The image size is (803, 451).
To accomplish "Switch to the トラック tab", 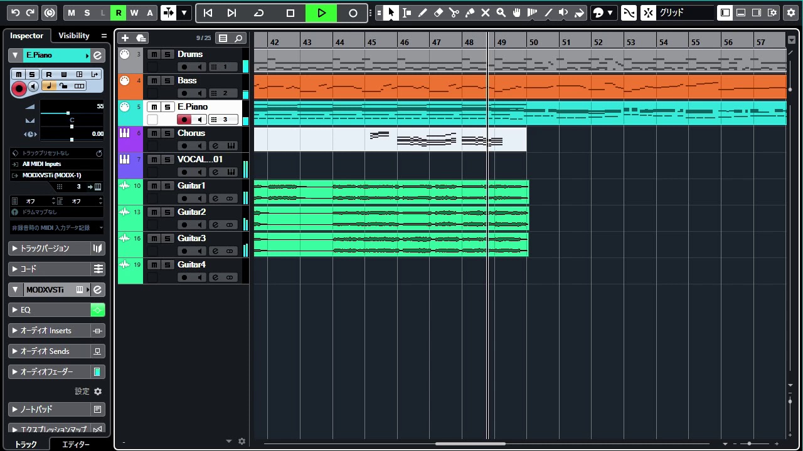I will [26, 444].
